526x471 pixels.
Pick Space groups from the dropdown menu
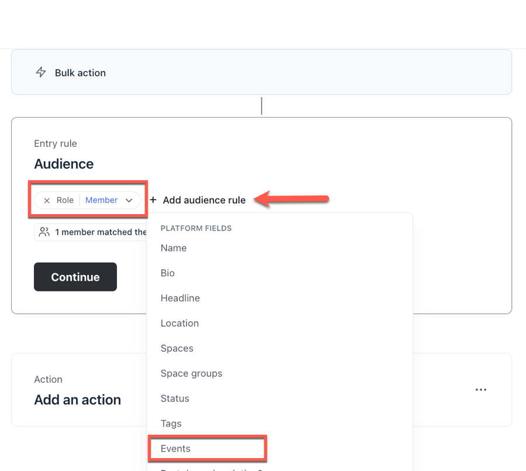click(191, 374)
